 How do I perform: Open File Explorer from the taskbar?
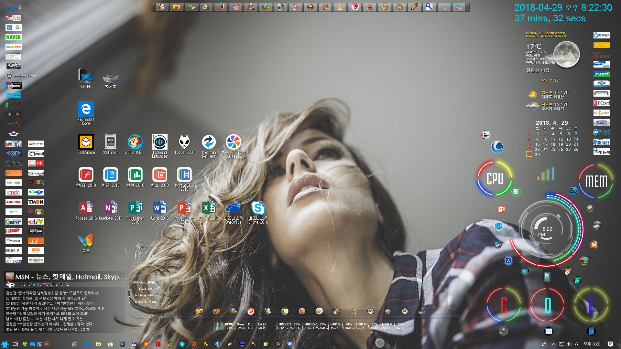98,344
